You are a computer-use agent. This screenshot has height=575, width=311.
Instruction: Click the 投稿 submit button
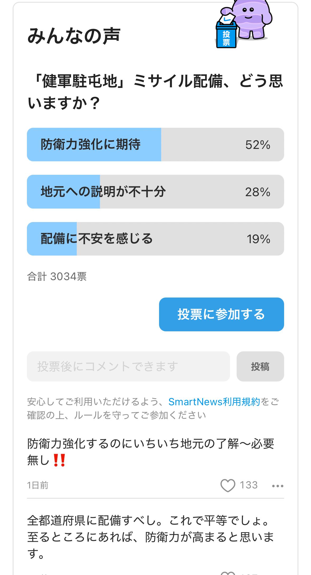[x=260, y=366]
